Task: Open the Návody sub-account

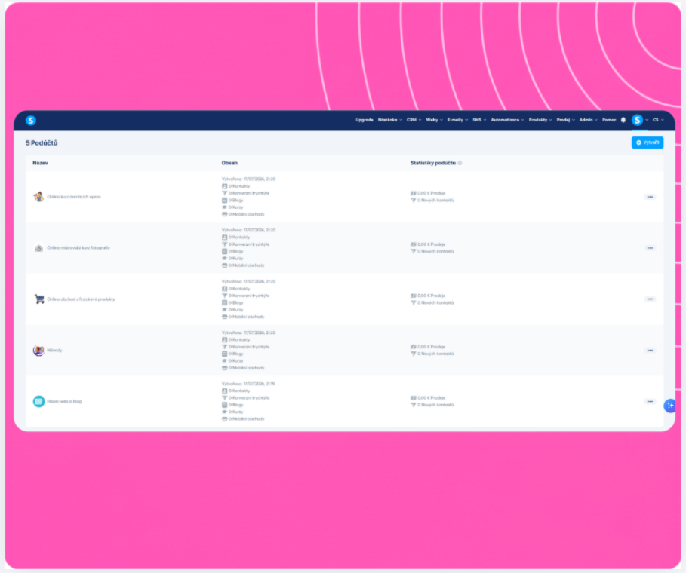Action: tap(54, 350)
